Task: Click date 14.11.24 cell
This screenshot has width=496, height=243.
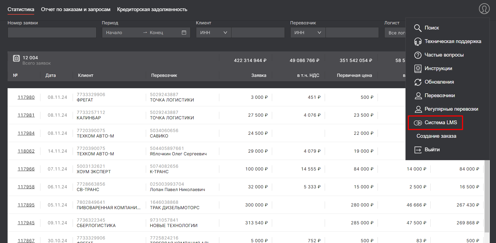Action: point(57,151)
